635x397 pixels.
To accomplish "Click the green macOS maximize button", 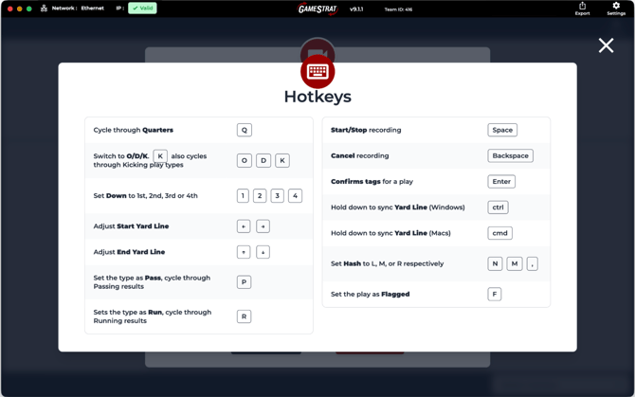I will [29, 9].
